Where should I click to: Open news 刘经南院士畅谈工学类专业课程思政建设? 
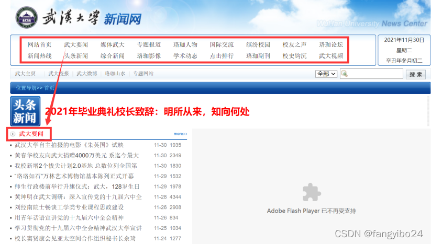pos(69,207)
